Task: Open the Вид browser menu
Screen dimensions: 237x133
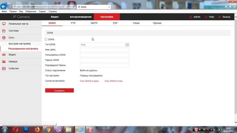Action: coord(21,11)
